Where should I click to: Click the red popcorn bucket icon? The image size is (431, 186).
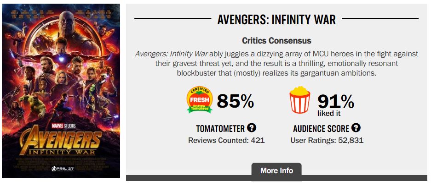(299, 100)
